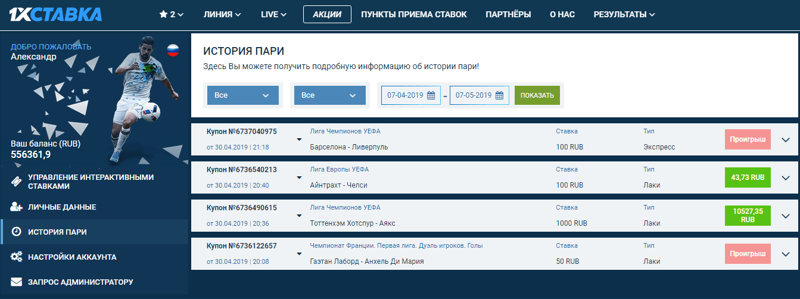Click the Russian flag icon
800x299 pixels.
[x=173, y=50]
